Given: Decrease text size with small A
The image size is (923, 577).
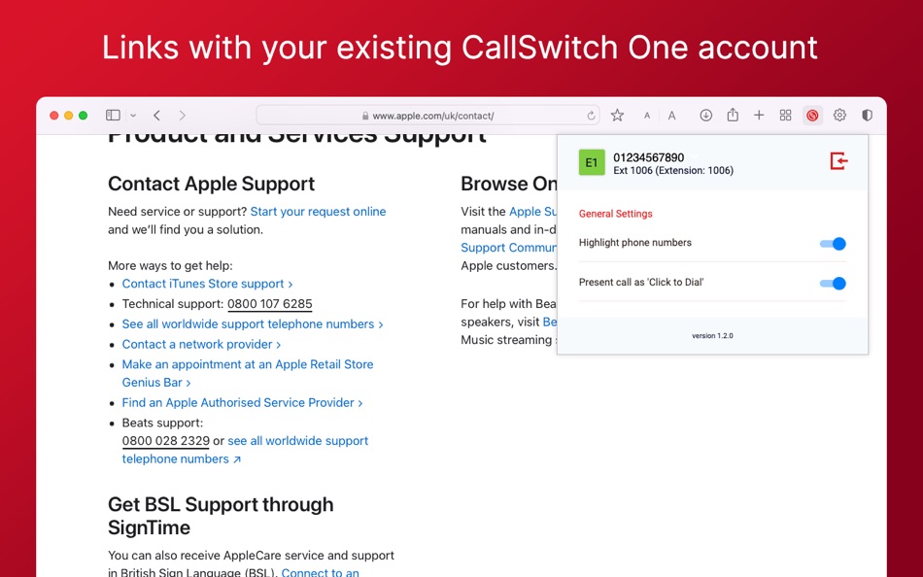Looking at the screenshot, I should pos(646,116).
